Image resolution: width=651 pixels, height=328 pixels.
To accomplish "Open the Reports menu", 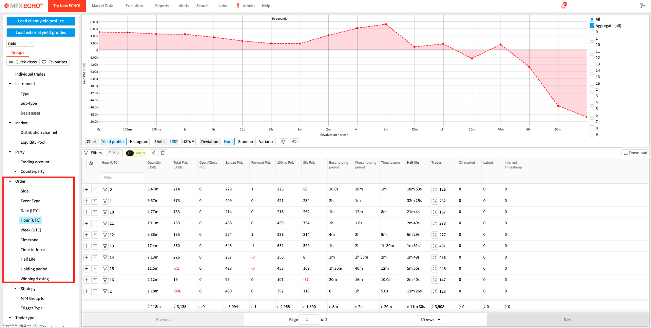I will pyautogui.click(x=162, y=6).
